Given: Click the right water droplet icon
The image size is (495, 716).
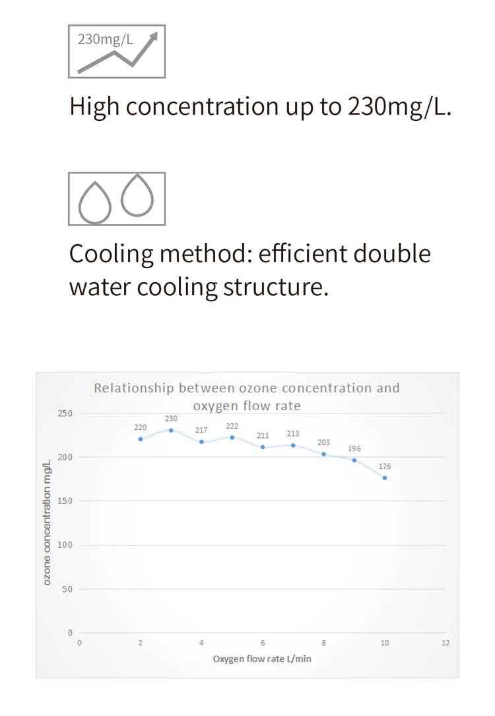Looking at the screenshot, I should [137, 196].
